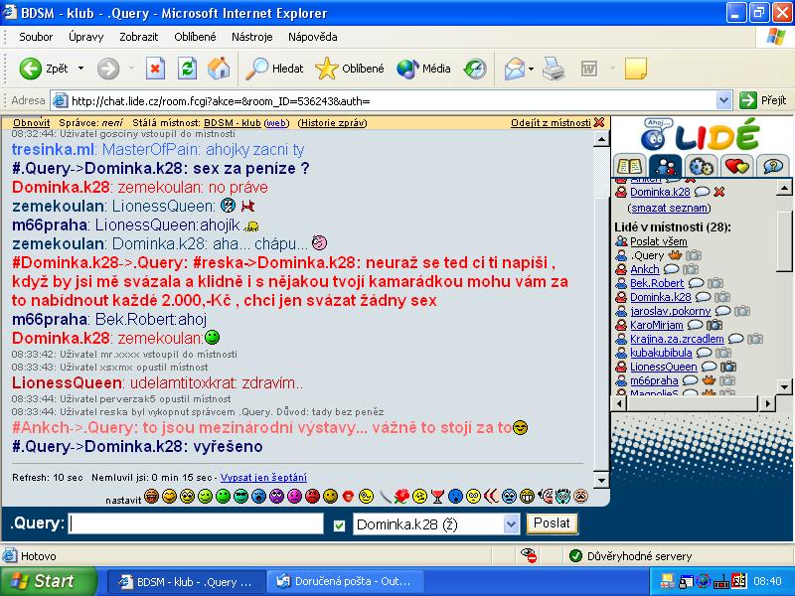Click the Obnovit link
The image size is (795, 596).
point(32,122)
